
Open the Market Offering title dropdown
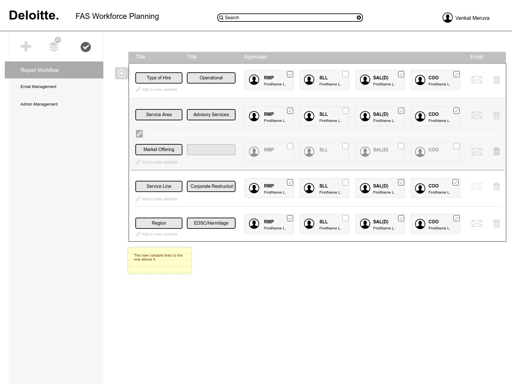(159, 149)
